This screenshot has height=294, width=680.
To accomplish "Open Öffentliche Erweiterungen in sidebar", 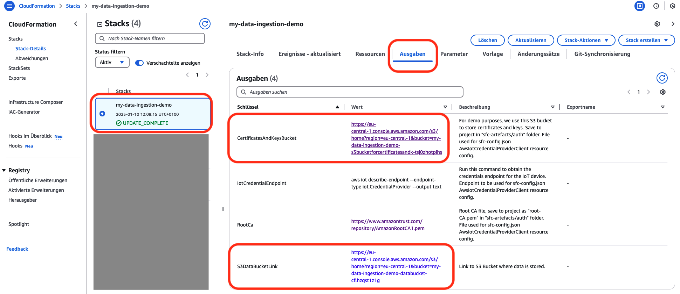I will (x=38, y=180).
